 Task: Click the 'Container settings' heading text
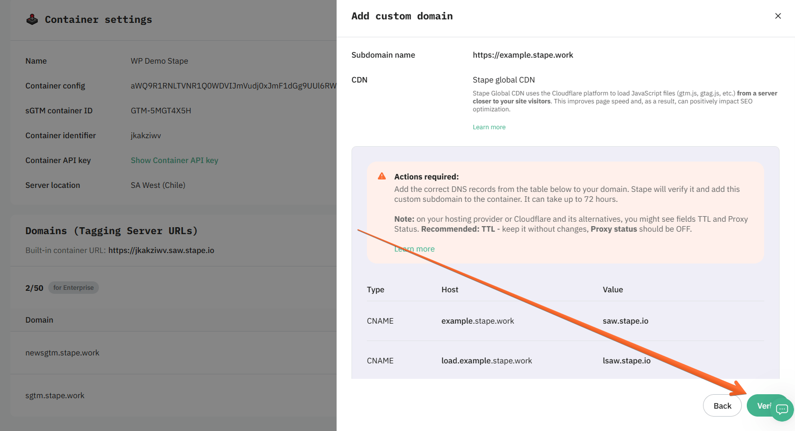(x=98, y=19)
